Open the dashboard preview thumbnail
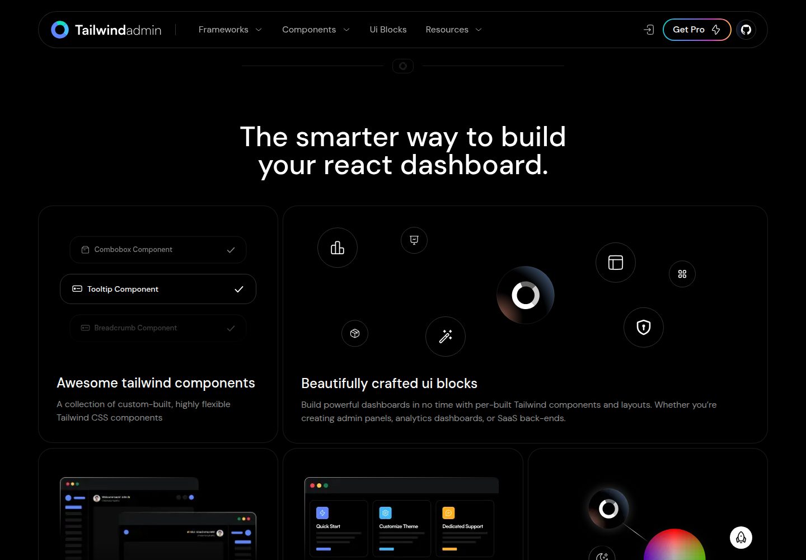Viewport: 806px width, 560px height. (x=158, y=519)
